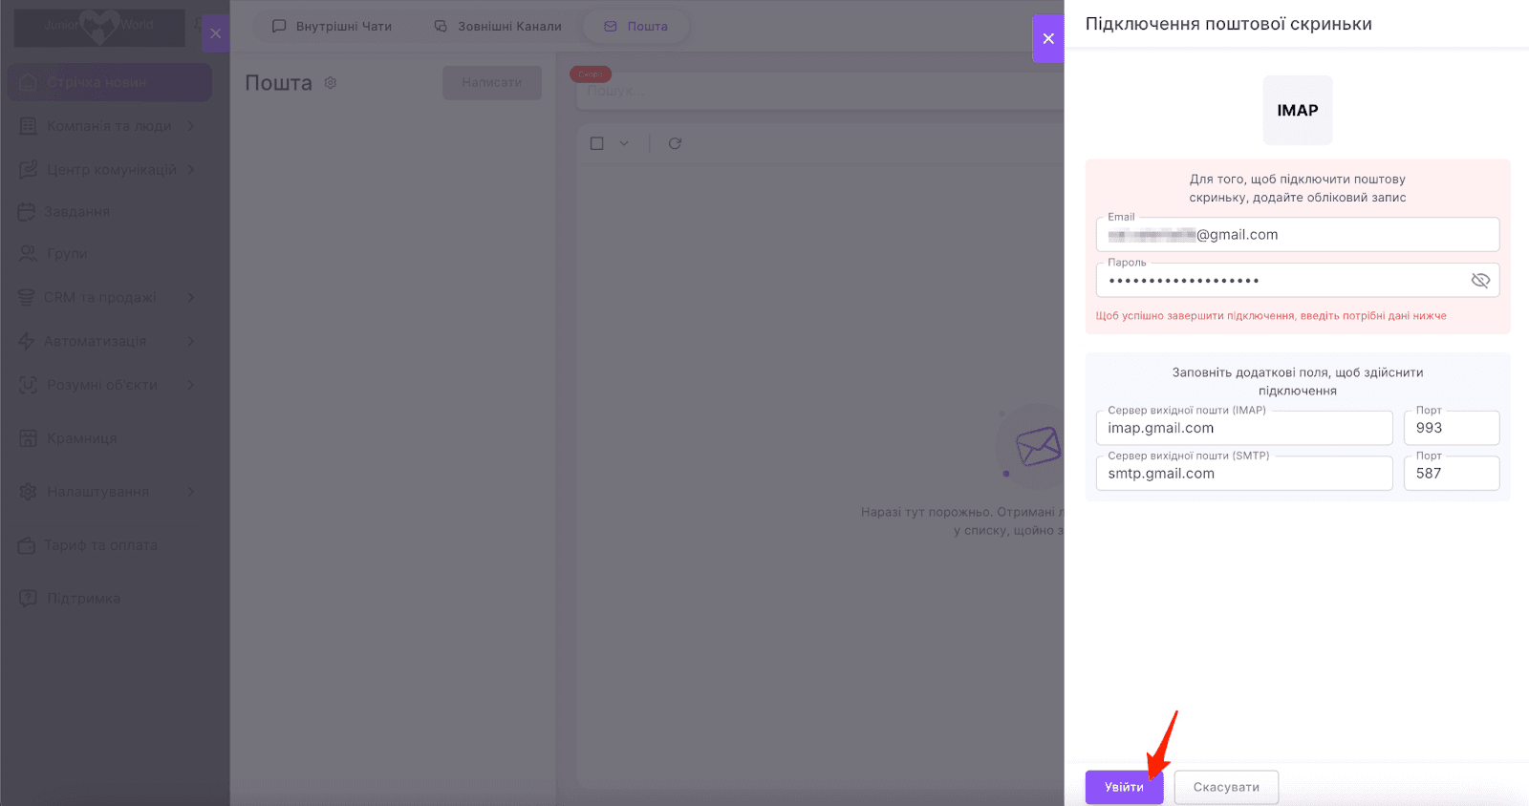Click the Увійти login button
Viewport: 1529px width, 806px height.
click(1124, 787)
